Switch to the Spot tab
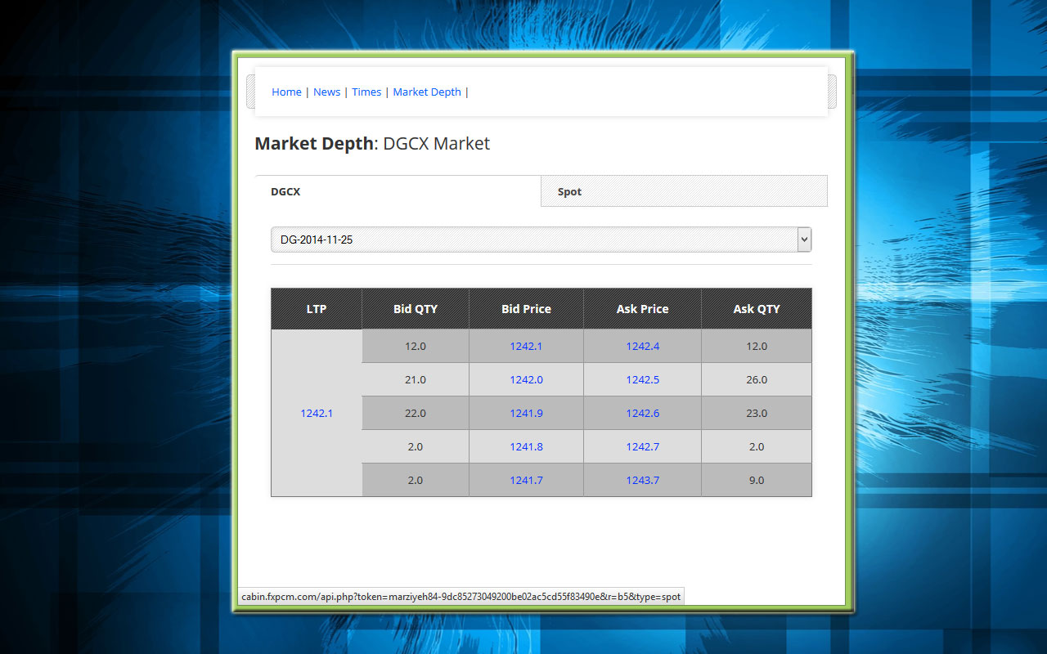Screen dimensions: 1047x654 point(569,192)
